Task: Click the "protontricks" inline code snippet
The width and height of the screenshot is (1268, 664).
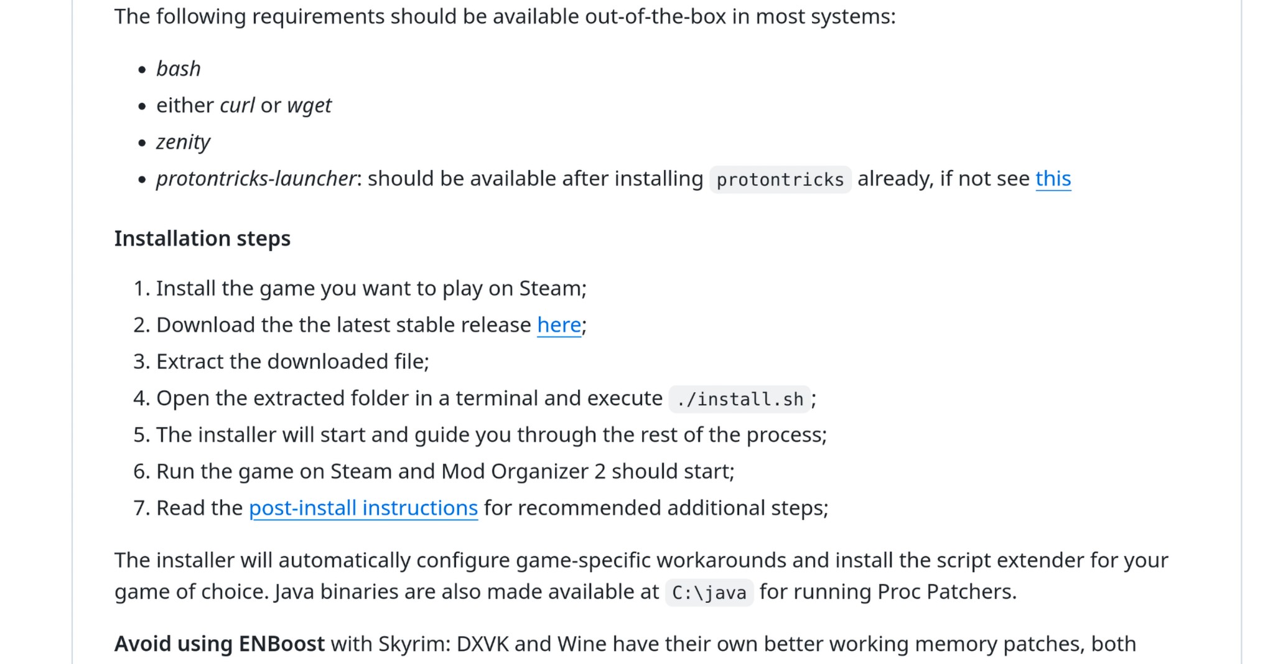Action: [x=780, y=180]
